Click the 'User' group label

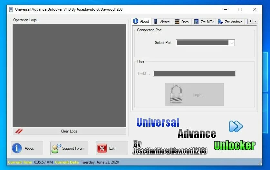coord(141,62)
